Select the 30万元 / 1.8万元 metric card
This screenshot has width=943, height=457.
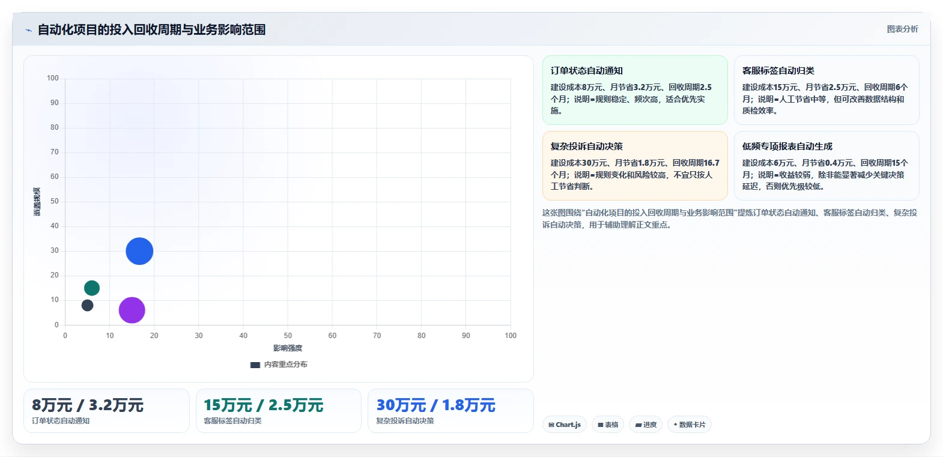coord(450,411)
